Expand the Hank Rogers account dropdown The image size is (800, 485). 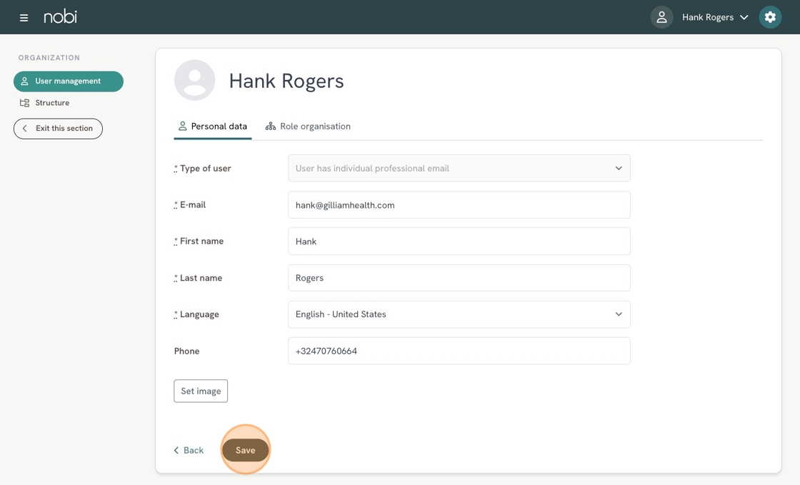click(715, 17)
